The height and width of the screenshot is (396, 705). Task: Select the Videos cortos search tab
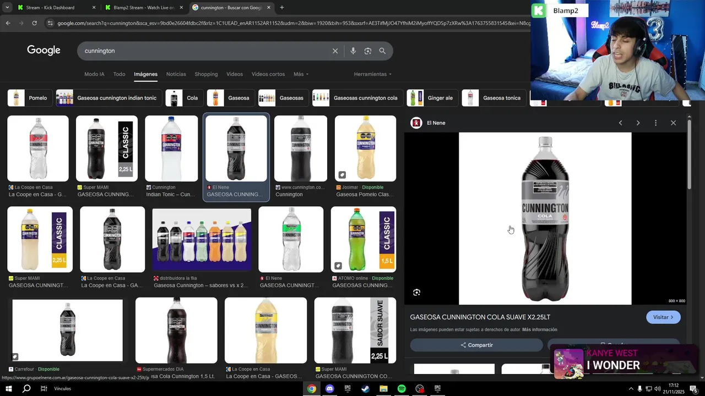pos(268,74)
